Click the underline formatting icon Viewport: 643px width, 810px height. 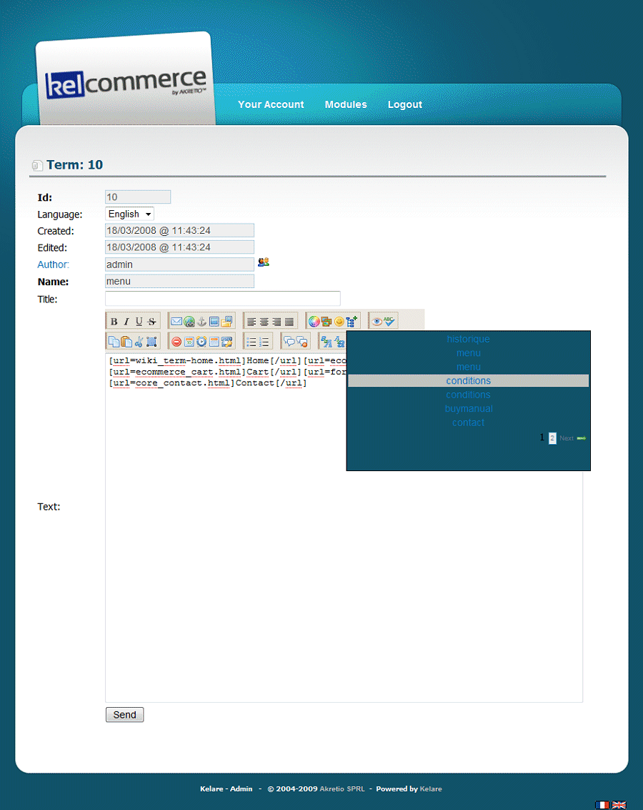coord(139,322)
